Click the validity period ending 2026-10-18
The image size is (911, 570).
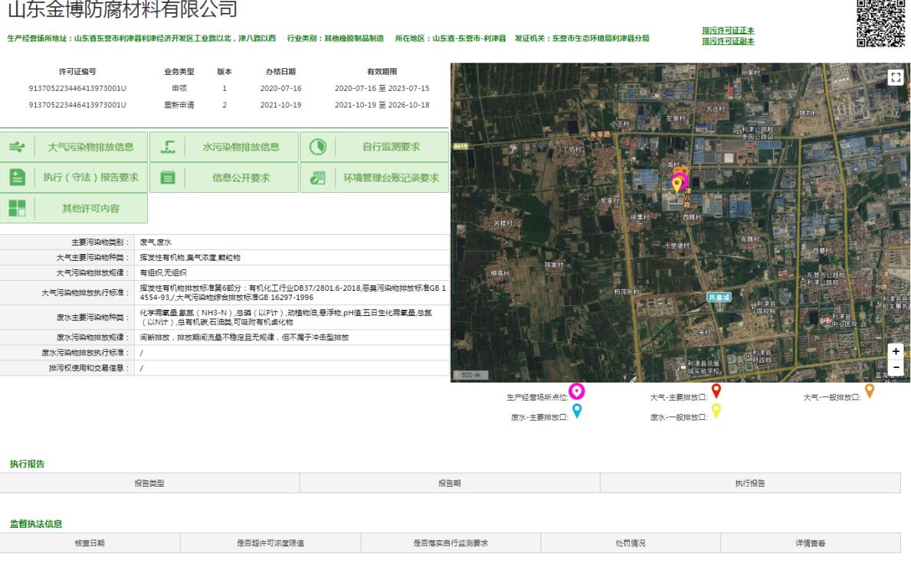(382, 105)
